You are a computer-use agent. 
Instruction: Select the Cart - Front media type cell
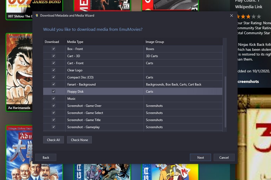[x=104, y=63]
